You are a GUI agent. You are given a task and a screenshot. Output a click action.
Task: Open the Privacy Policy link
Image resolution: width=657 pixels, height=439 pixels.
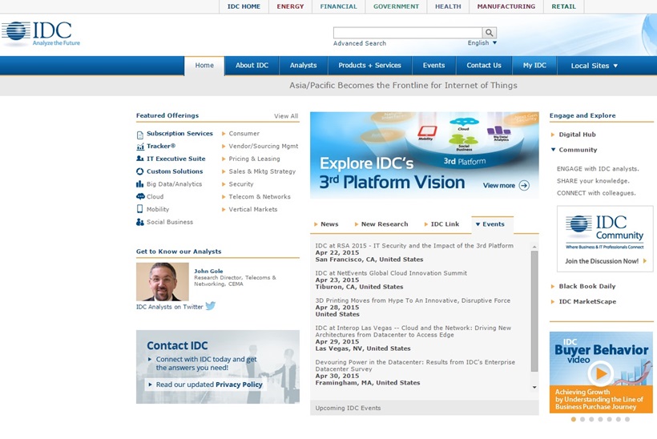tap(239, 385)
